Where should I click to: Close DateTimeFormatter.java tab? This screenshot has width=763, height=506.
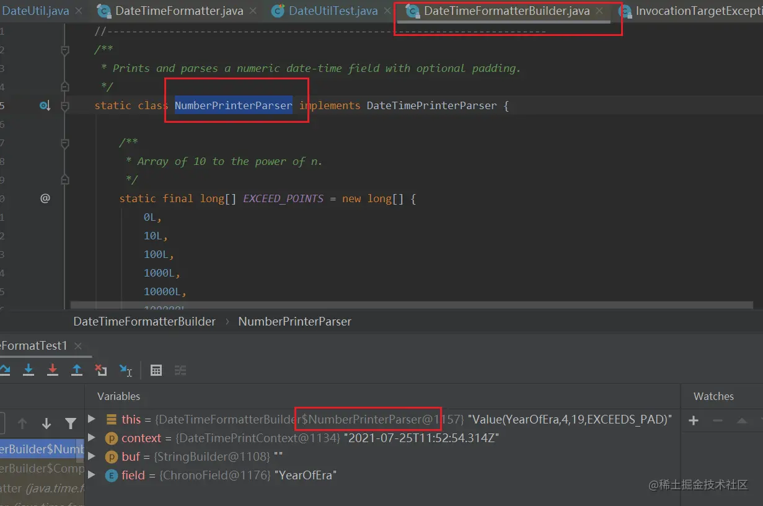coord(253,11)
